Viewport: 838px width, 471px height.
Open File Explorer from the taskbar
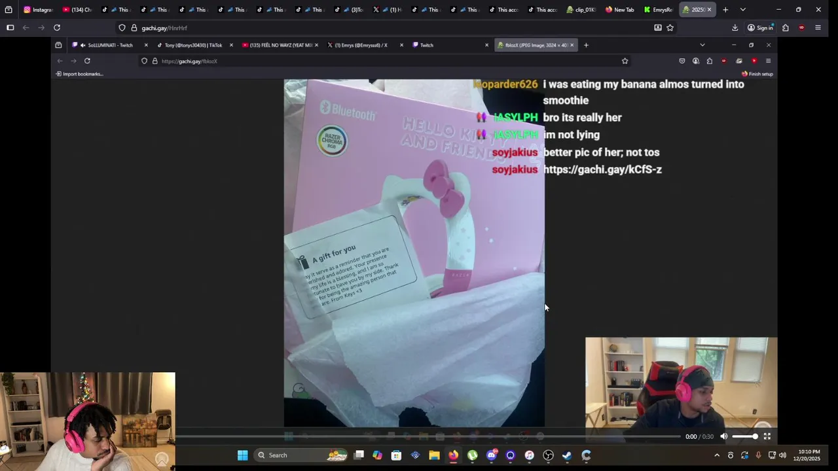tap(434, 455)
